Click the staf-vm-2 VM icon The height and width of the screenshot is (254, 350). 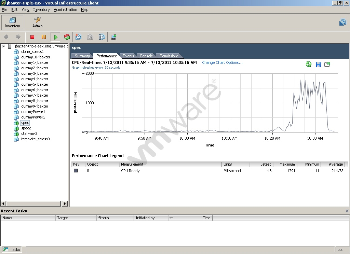16,133
